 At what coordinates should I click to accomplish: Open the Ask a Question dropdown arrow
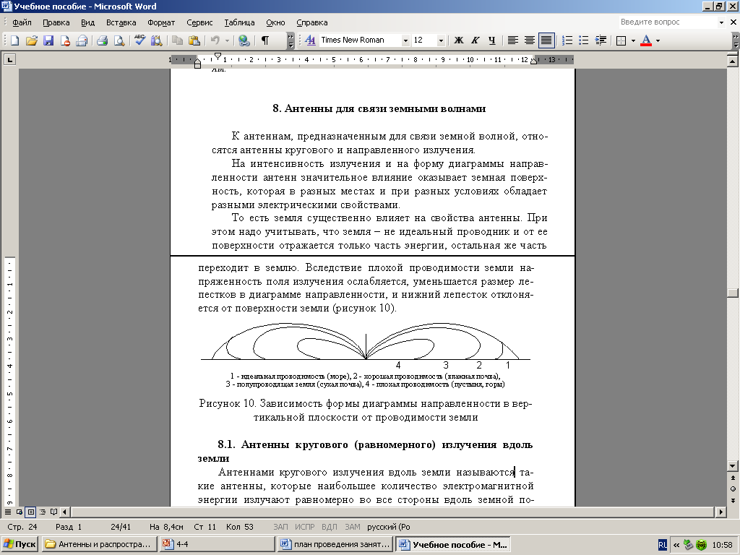721,22
